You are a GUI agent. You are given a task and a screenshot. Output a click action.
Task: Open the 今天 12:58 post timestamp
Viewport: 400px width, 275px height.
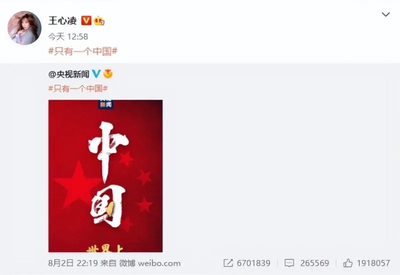click(x=68, y=36)
